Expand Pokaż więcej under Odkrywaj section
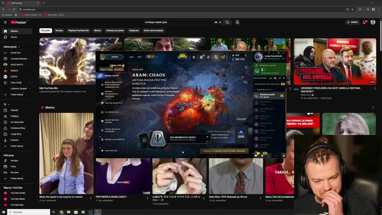This screenshot has height=215, width=382. [16, 179]
